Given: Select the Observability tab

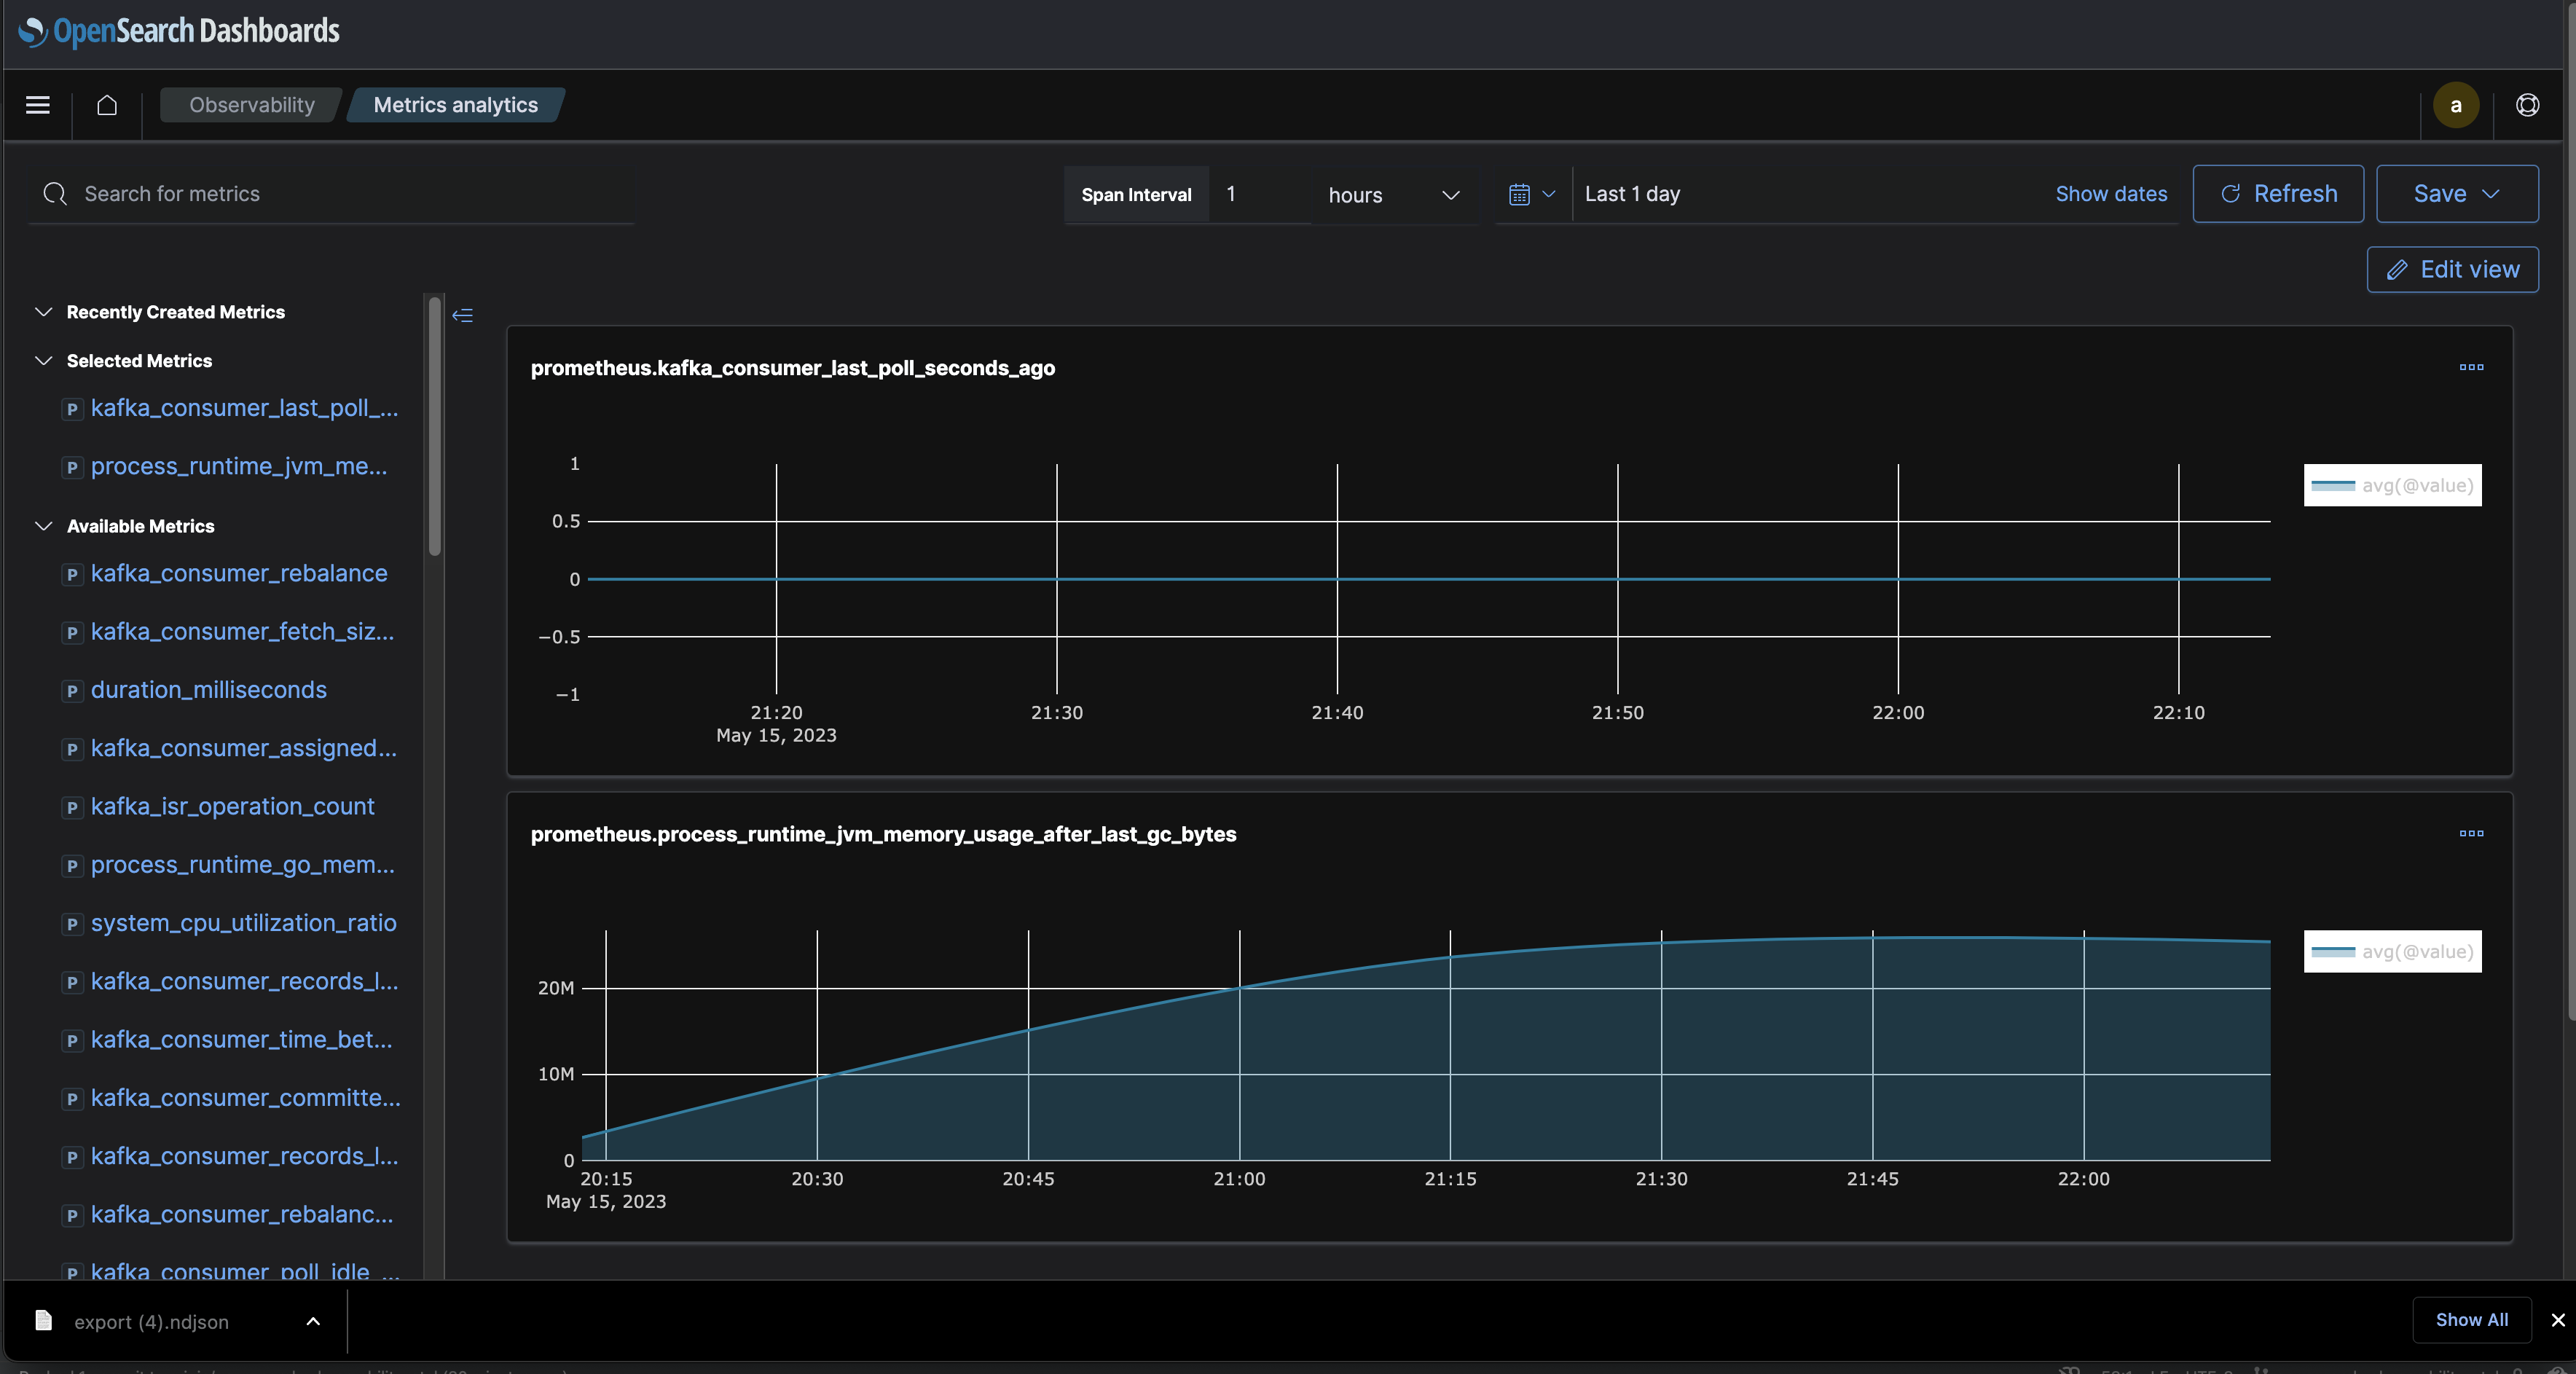Looking at the screenshot, I should coord(251,104).
